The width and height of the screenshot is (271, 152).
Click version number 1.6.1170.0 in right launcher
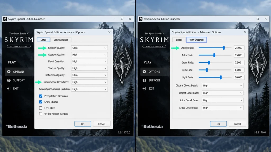259,132
